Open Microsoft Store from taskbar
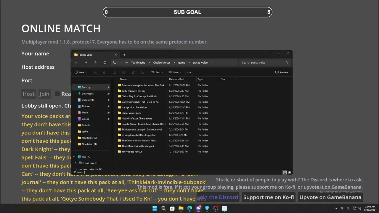 (x=172, y=208)
